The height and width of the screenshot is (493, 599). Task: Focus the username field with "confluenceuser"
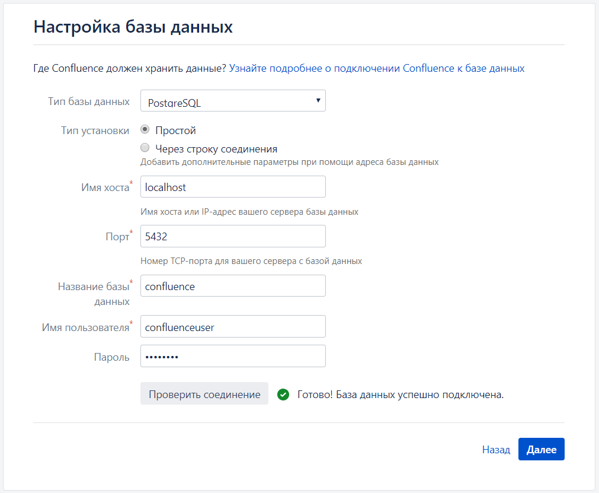point(233,326)
